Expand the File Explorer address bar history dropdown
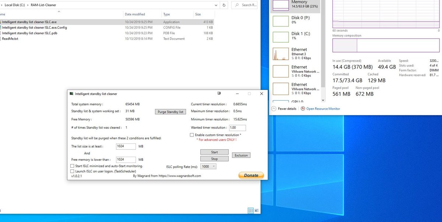442x222 pixels. point(215,5)
